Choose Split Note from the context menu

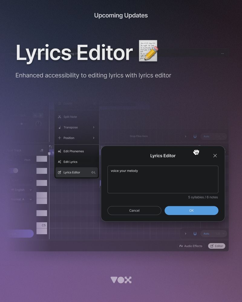(77, 117)
